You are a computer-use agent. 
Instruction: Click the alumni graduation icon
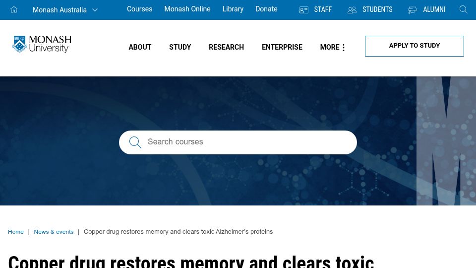click(x=412, y=10)
